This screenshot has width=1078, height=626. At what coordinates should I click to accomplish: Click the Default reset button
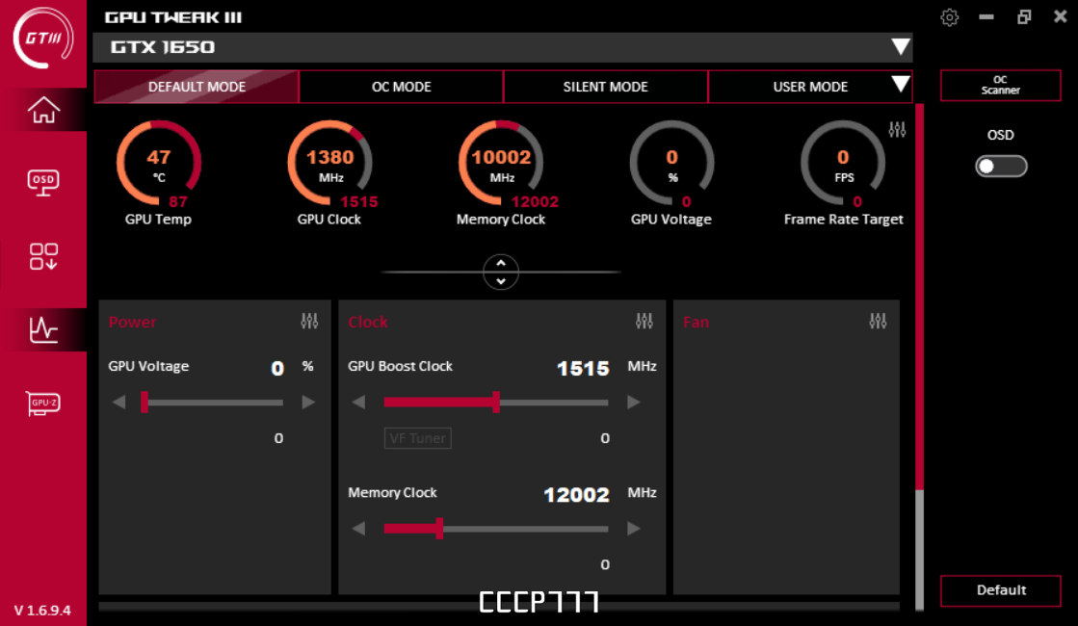tap(1000, 590)
